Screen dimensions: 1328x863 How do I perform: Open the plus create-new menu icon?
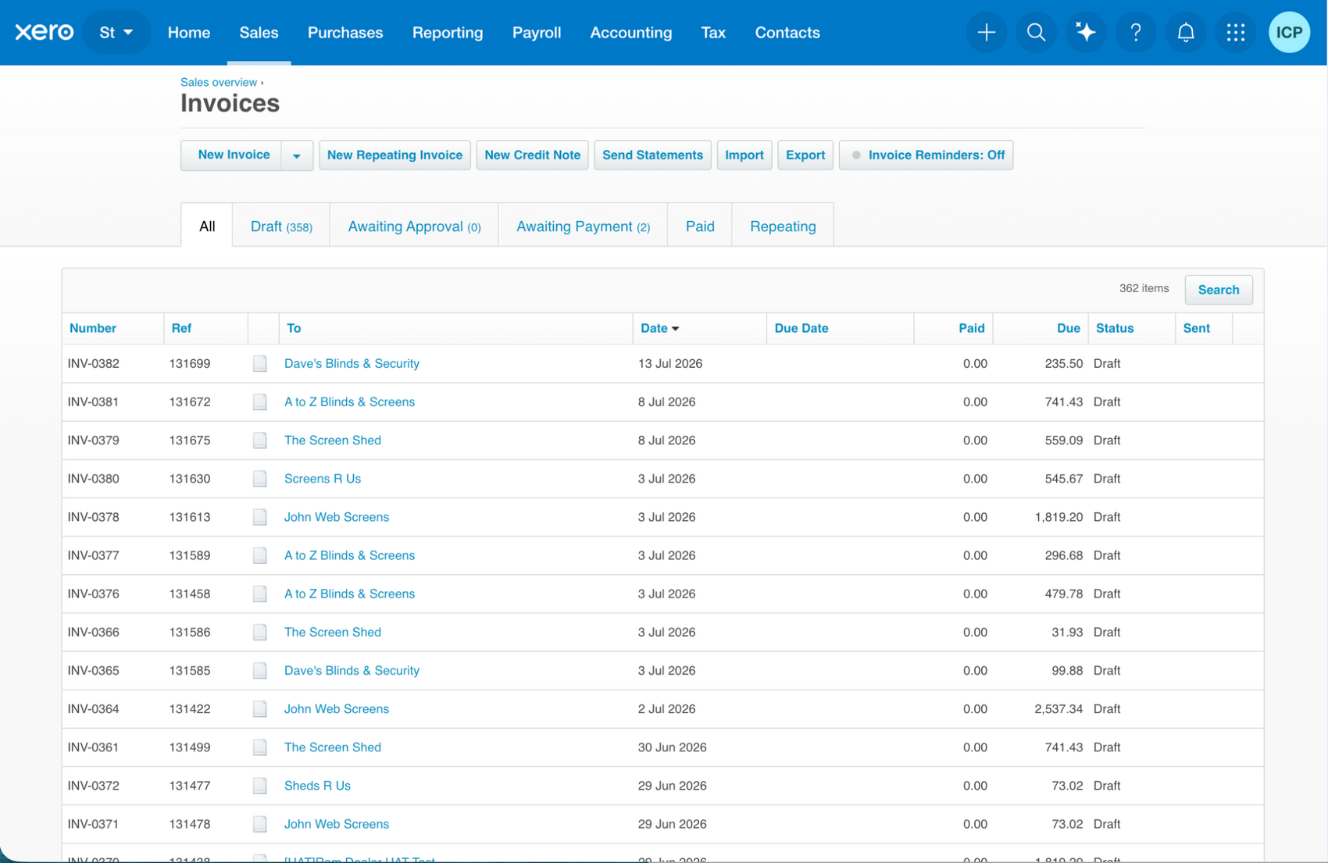(987, 32)
